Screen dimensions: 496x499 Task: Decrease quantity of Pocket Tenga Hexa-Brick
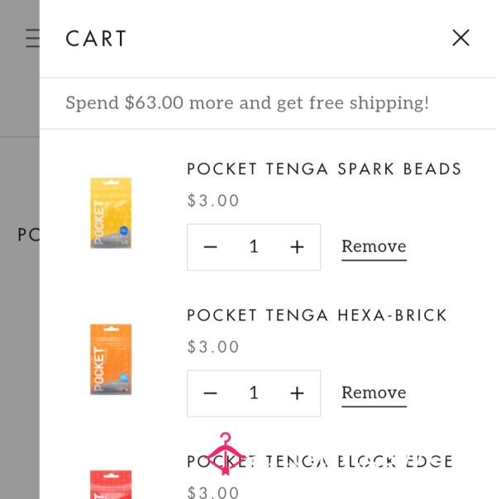point(210,393)
